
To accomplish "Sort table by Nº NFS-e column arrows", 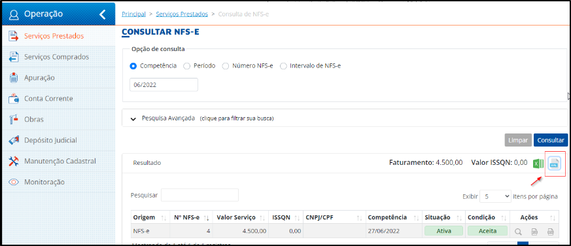I will click(x=206, y=218).
